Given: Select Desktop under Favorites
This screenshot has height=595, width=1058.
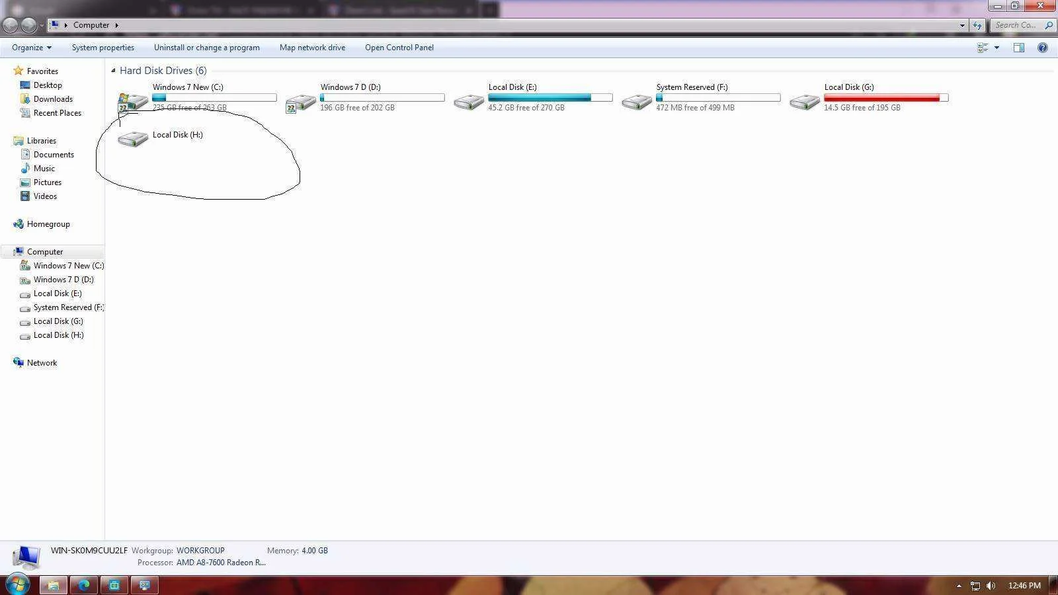Looking at the screenshot, I should pyautogui.click(x=48, y=85).
